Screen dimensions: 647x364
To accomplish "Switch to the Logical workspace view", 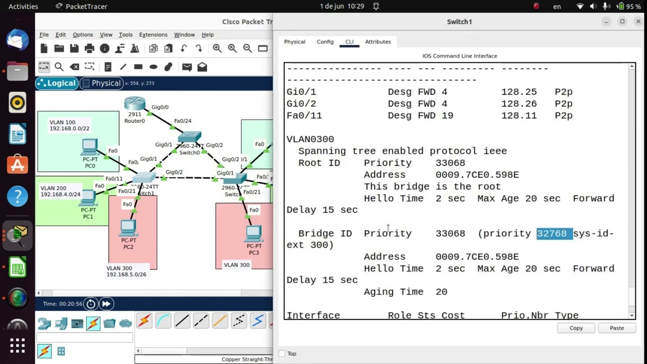I will click(x=57, y=83).
